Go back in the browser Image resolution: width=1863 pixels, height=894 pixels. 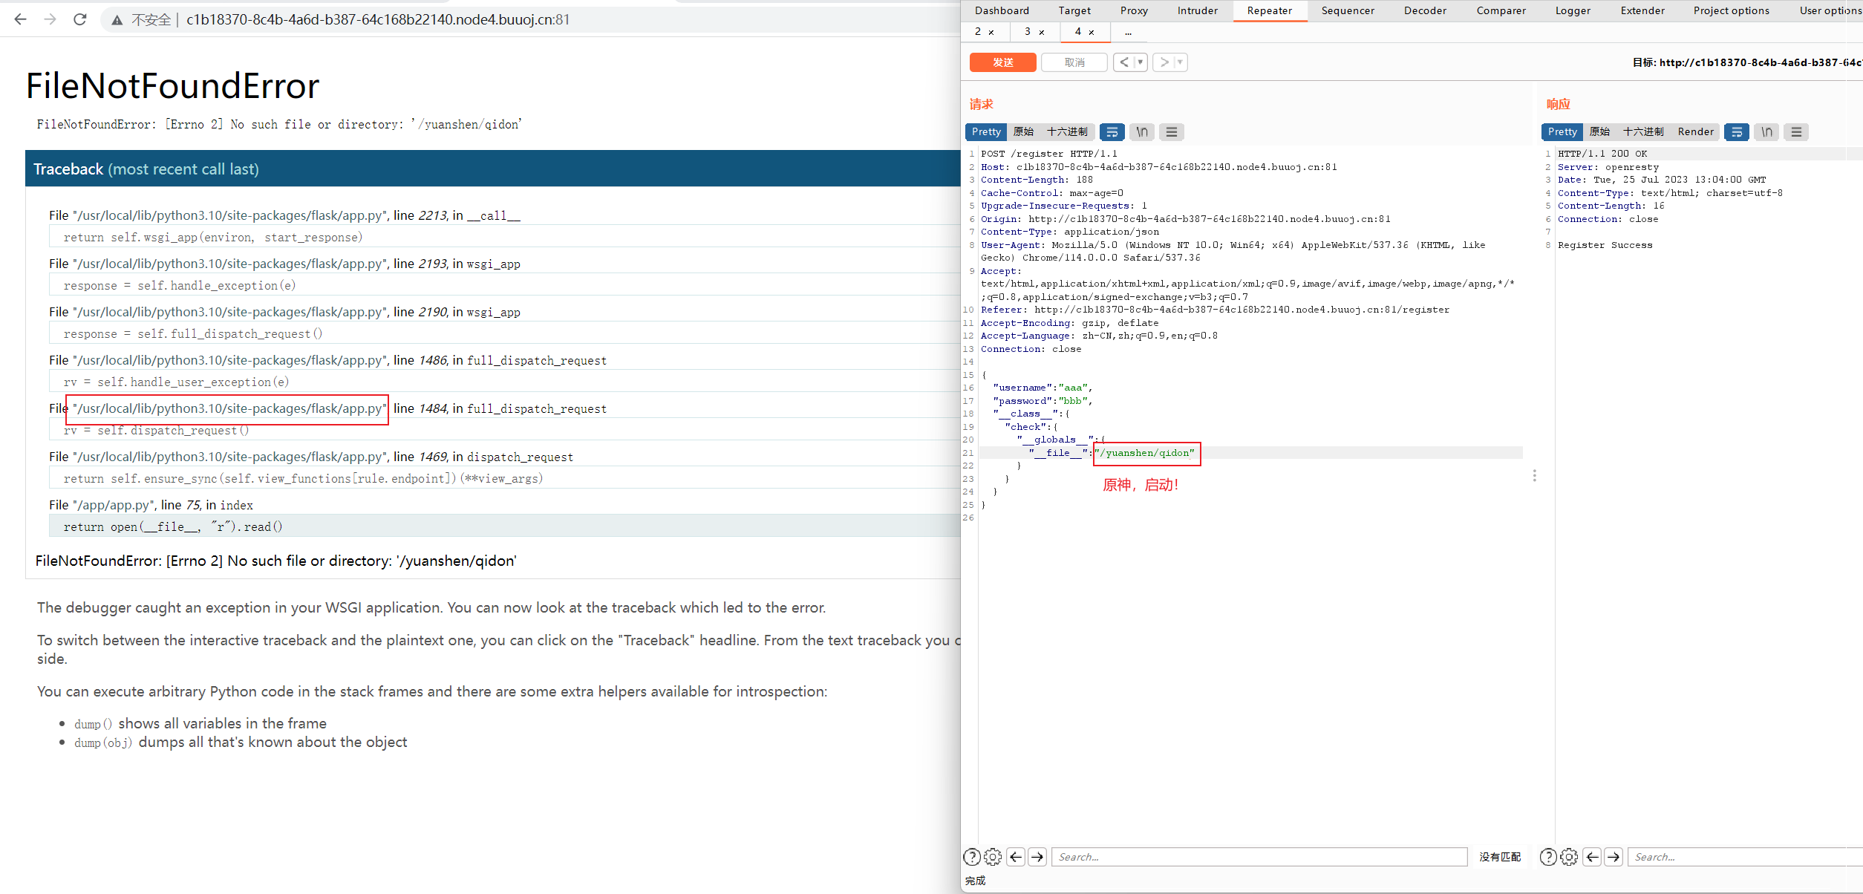click(x=20, y=19)
